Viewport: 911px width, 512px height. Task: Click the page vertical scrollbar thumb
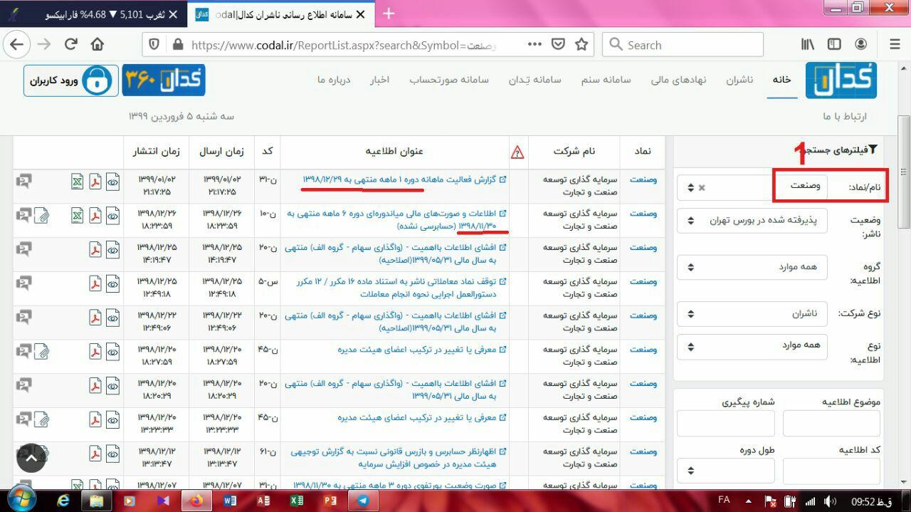(x=904, y=172)
